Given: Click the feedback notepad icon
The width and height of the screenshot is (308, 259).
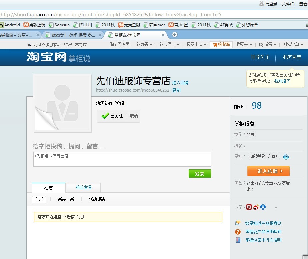Looking at the screenshot, I should pyautogui.click(x=238, y=223).
